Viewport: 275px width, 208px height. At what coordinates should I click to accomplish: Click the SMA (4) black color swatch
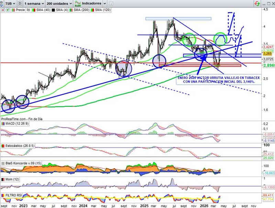(53, 10)
